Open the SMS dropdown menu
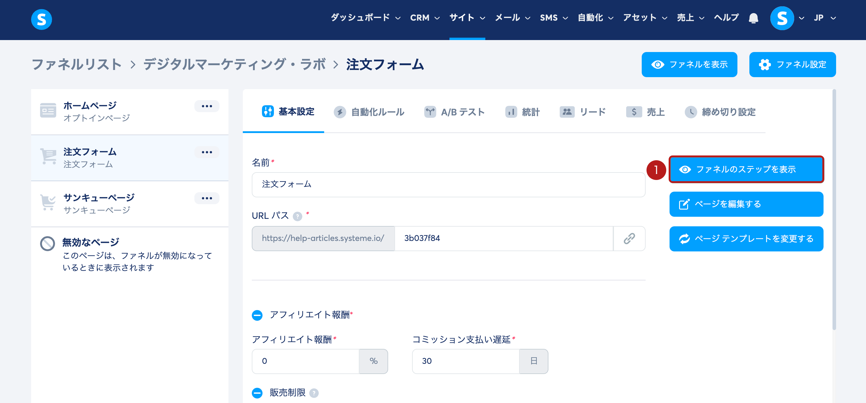Image resolution: width=866 pixels, height=403 pixels. click(554, 18)
